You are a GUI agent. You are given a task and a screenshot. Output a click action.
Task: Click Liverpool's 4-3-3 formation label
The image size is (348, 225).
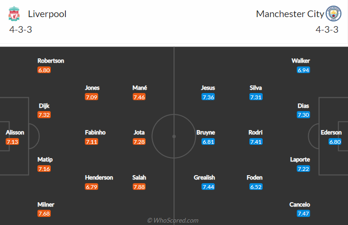(20, 29)
